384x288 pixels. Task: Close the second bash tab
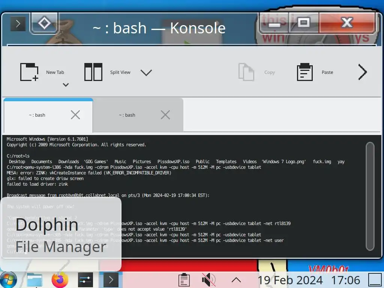click(x=165, y=115)
